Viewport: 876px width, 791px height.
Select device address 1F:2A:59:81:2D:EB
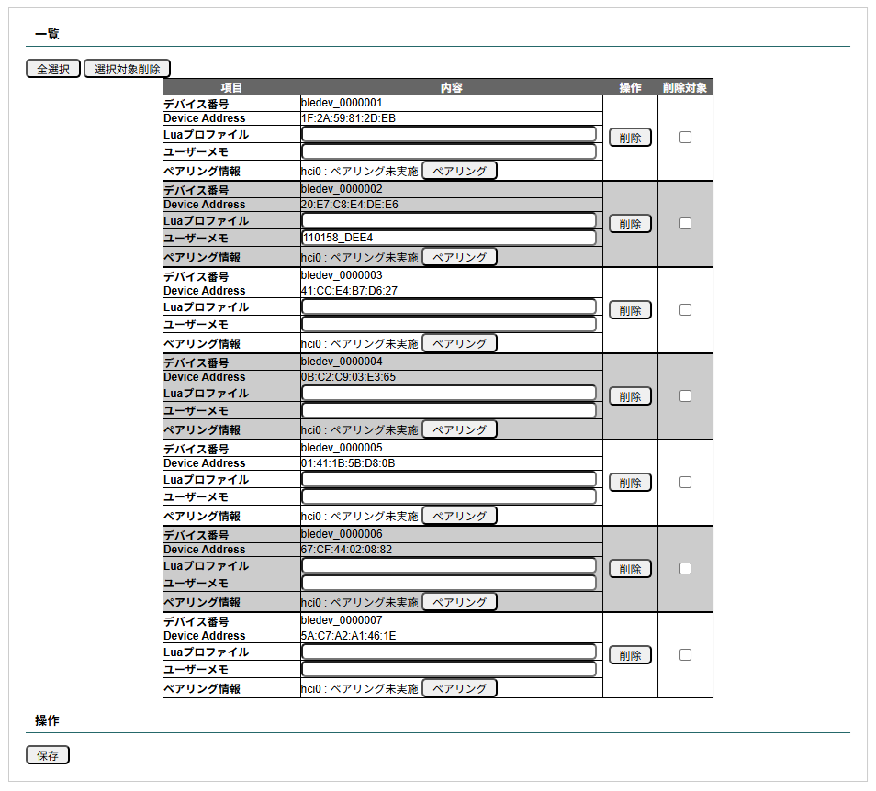point(348,118)
